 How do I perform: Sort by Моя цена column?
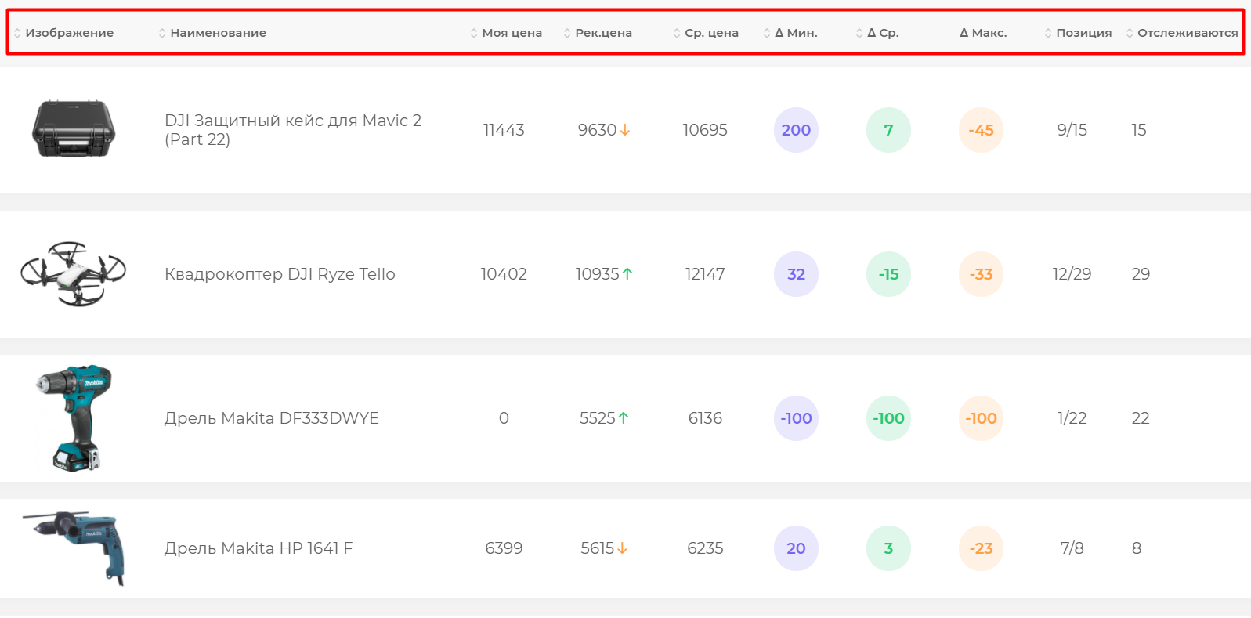tap(507, 33)
